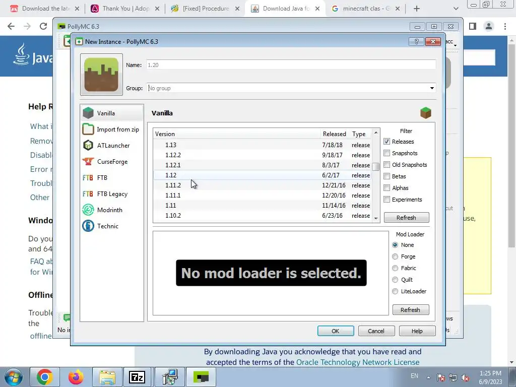The image size is (516, 387).
Task: Switch to 'Download Java' tab
Action: click(285, 9)
